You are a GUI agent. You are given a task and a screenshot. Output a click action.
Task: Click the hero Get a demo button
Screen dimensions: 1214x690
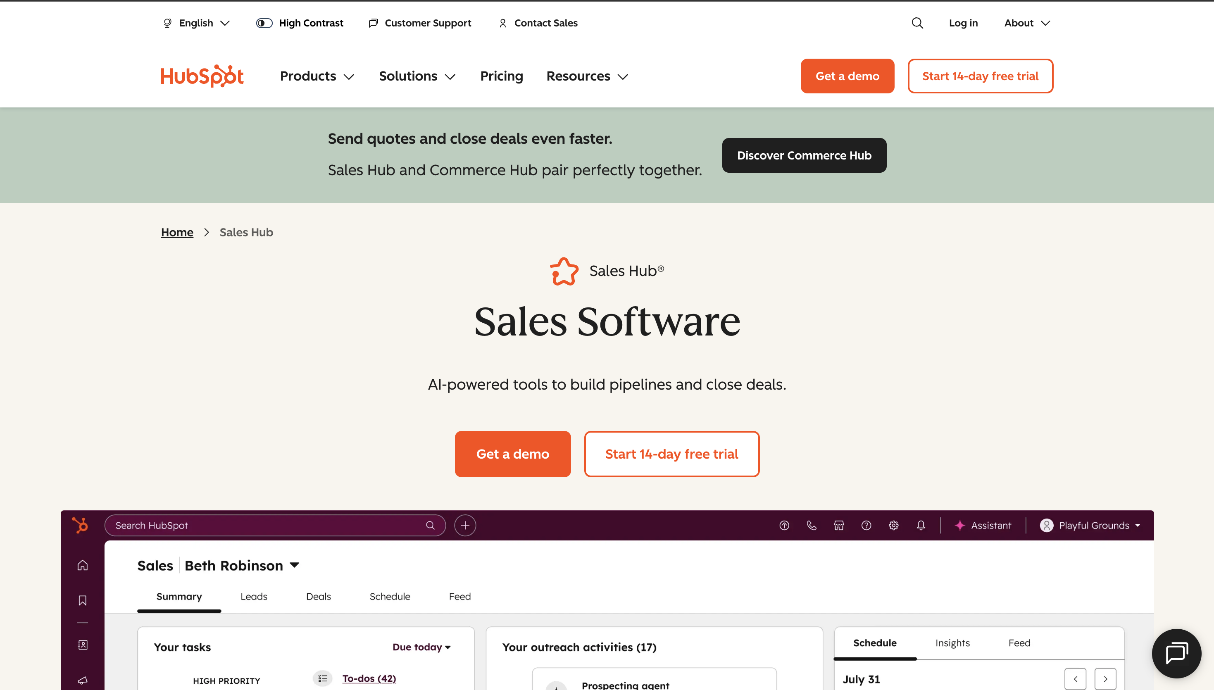click(x=513, y=454)
